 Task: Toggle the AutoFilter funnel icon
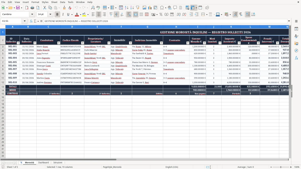[137, 8]
